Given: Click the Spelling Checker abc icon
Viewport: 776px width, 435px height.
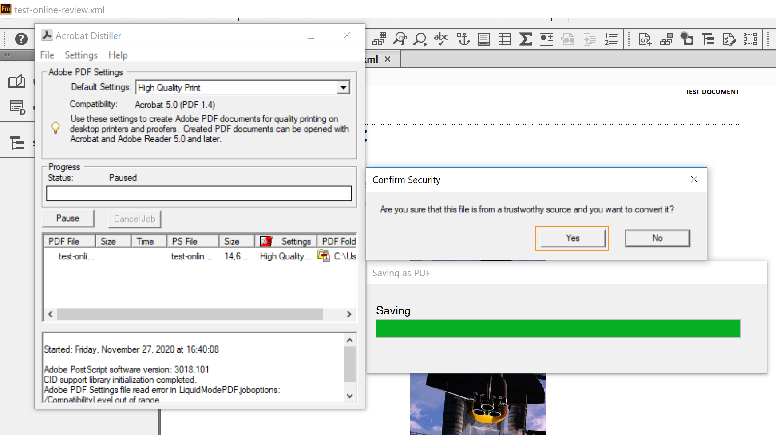Looking at the screenshot, I should click(x=441, y=39).
